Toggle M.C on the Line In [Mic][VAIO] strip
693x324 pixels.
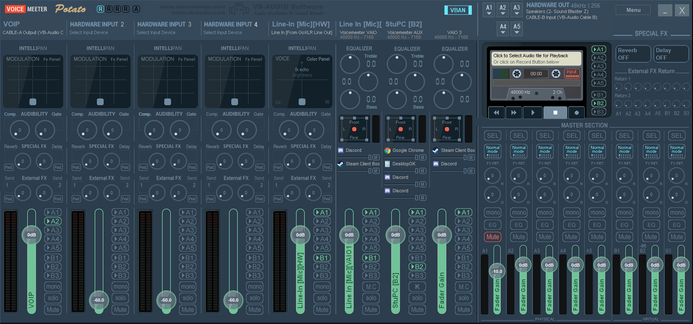(371, 287)
